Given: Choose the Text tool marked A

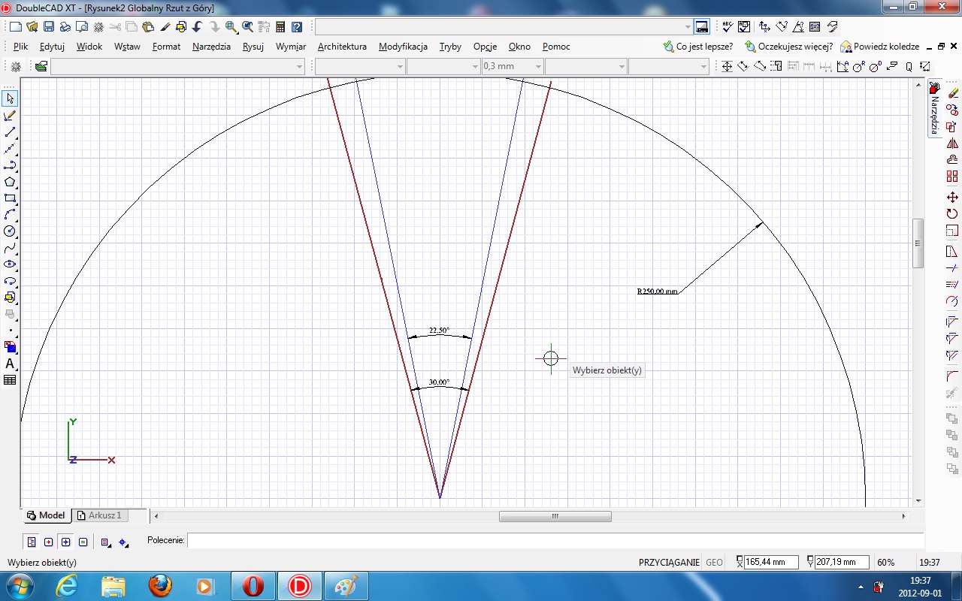Looking at the screenshot, I should click(10, 364).
